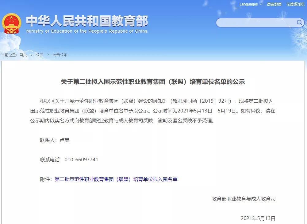
Task: Click the 教育部职业教育与成人教育司 signature line
Action: click(x=244, y=199)
